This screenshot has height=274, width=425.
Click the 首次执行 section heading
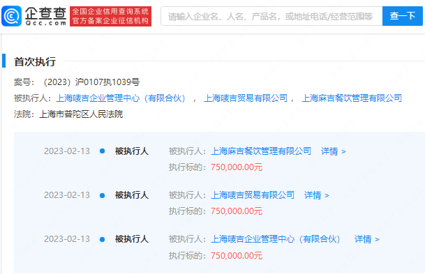pos(35,62)
